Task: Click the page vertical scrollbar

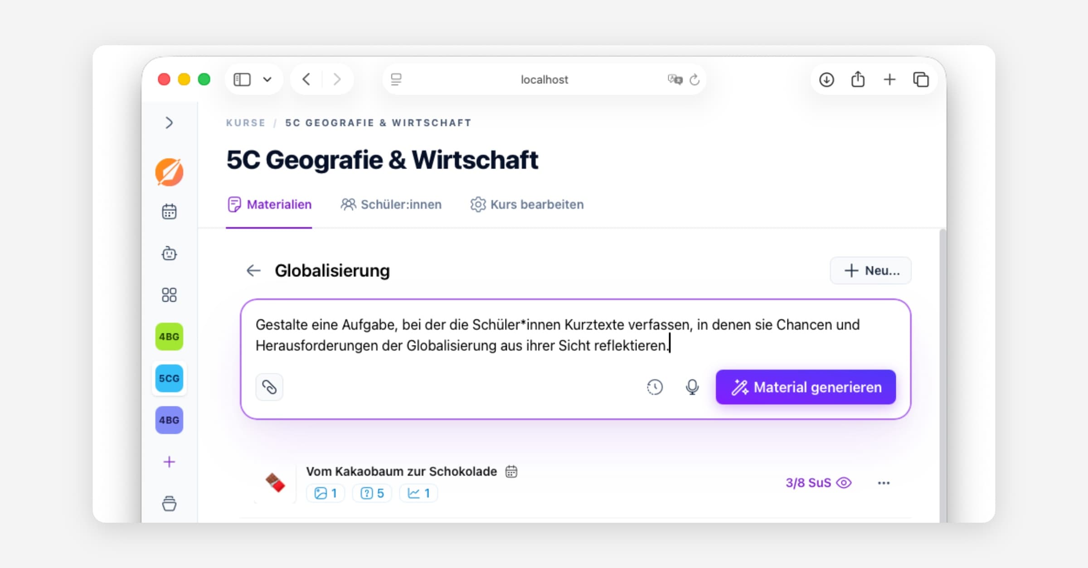Action: pyautogui.click(x=942, y=376)
